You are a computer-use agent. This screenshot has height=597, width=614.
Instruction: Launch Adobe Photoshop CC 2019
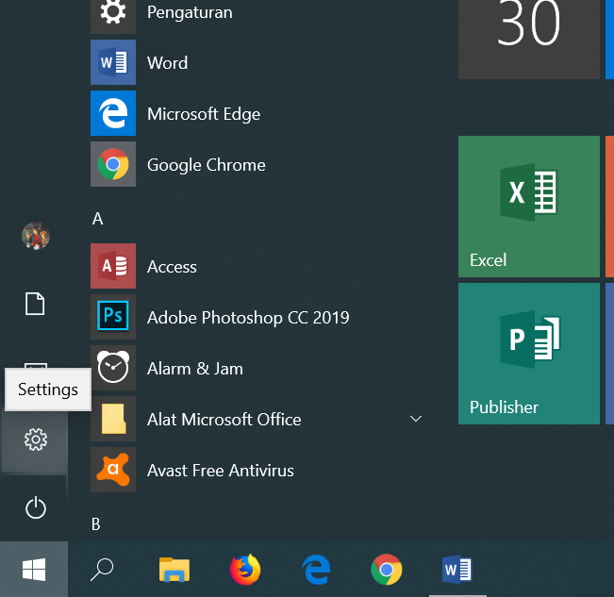point(247,318)
